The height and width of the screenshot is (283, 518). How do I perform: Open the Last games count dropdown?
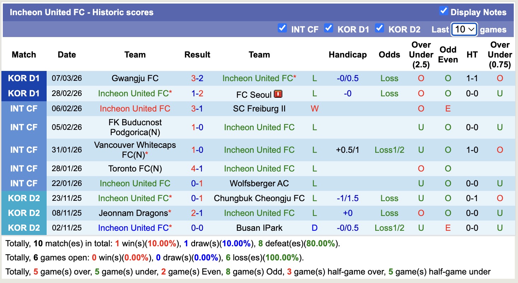coord(464,29)
